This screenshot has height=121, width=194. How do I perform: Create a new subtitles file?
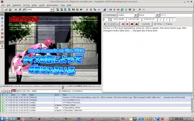click(x=2, y=9)
